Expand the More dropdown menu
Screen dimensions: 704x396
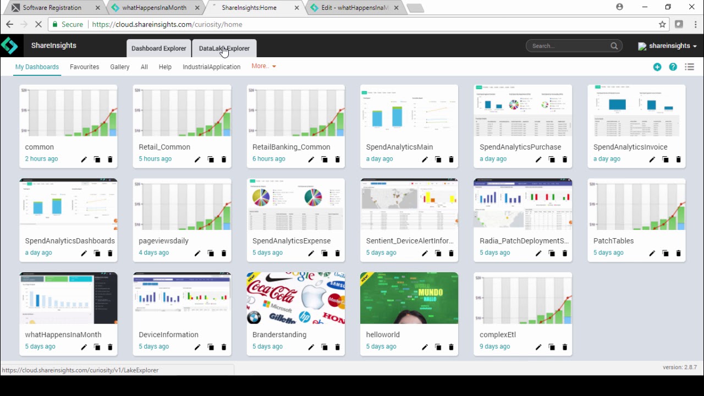[x=263, y=66]
